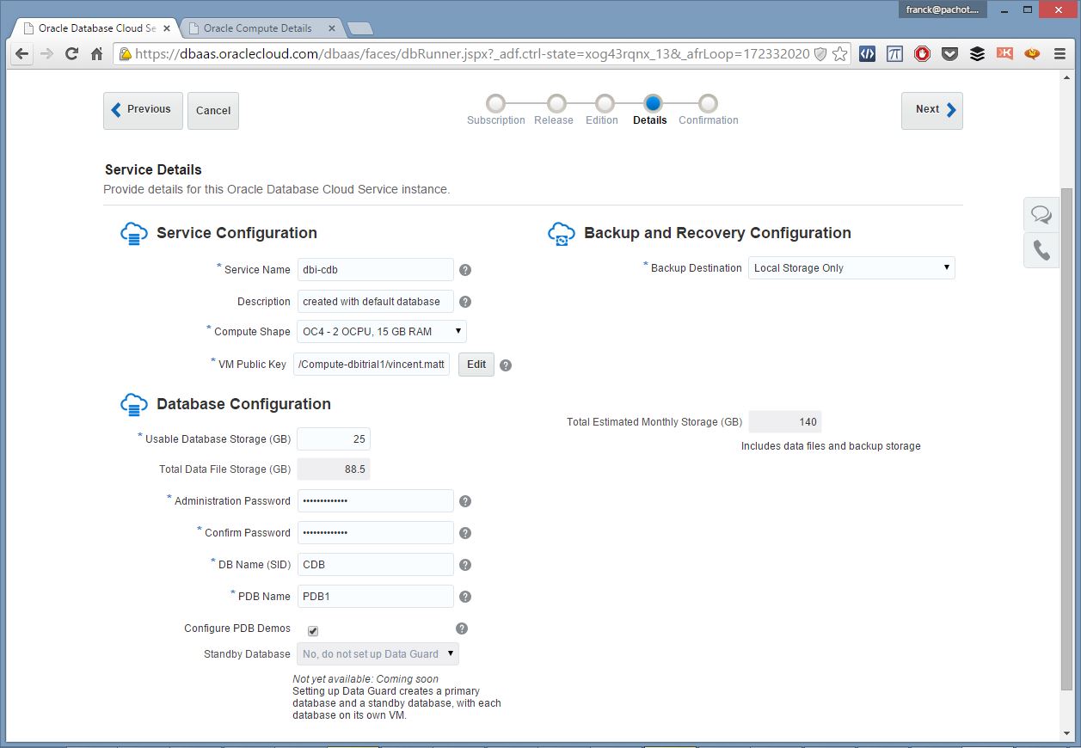1081x748 pixels.
Task: Focus the Description field
Action: coord(376,302)
